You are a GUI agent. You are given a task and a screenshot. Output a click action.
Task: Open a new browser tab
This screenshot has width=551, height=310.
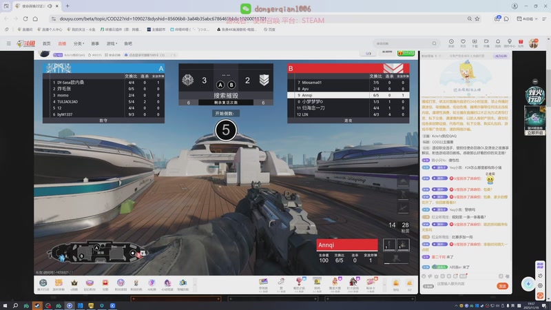tap(67, 6)
